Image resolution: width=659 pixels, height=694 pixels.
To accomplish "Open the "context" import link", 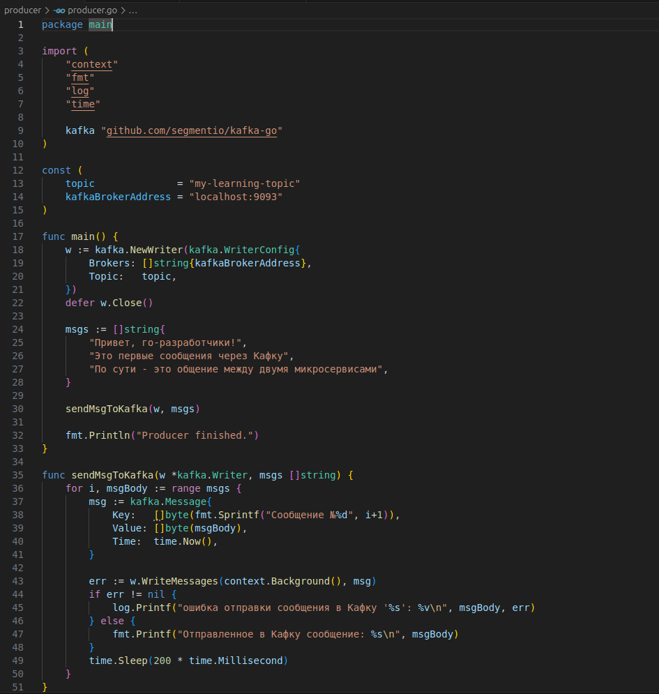I will point(91,64).
